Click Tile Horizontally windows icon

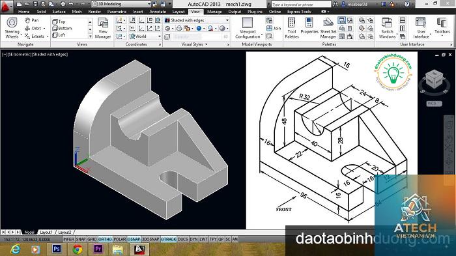click(x=403, y=20)
